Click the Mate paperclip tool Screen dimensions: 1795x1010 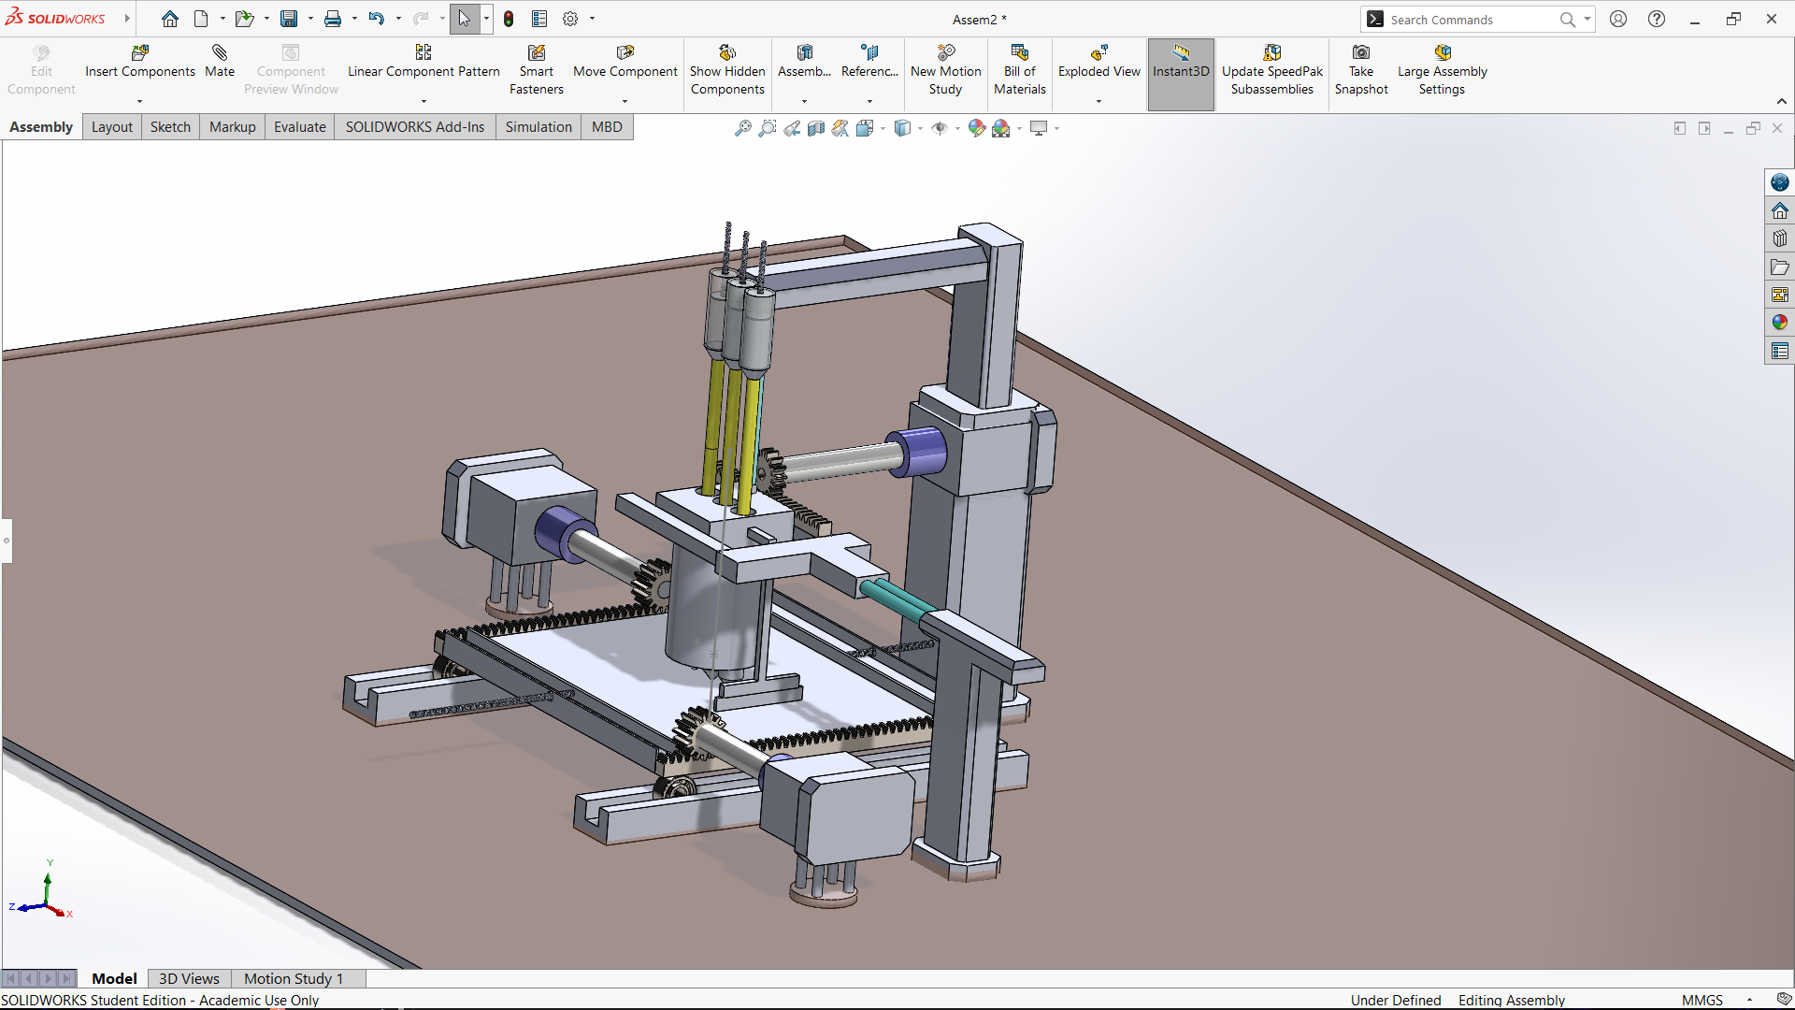(x=220, y=62)
